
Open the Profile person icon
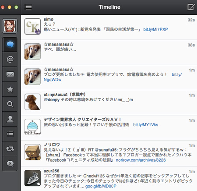[x=10, y=119]
